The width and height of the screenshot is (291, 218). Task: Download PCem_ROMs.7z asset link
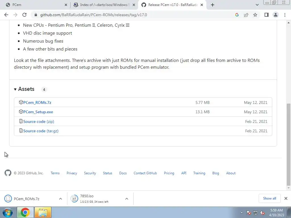(37, 102)
